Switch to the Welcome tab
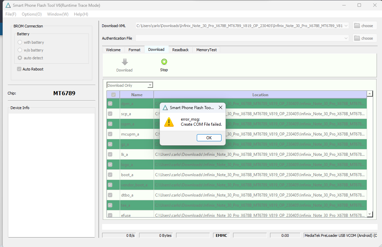382x247 pixels. (x=113, y=50)
